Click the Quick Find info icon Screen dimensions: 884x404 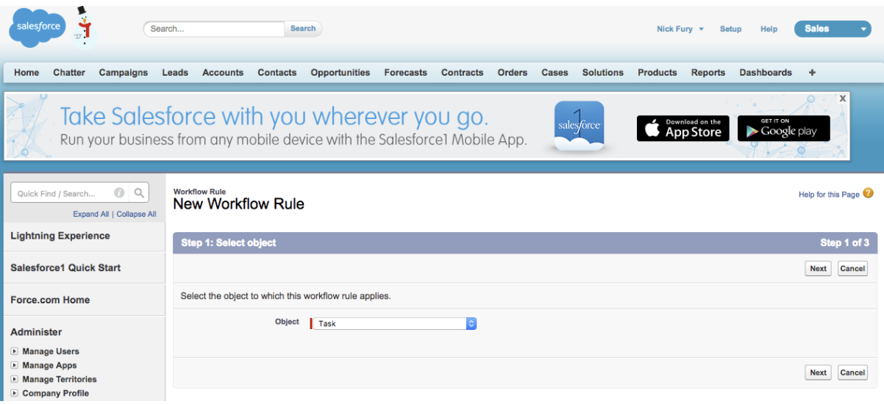119,193
